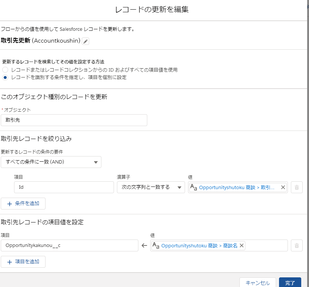Click 条件を追加 to add a condition
The image size is (309, 287).
click(23, 203)
